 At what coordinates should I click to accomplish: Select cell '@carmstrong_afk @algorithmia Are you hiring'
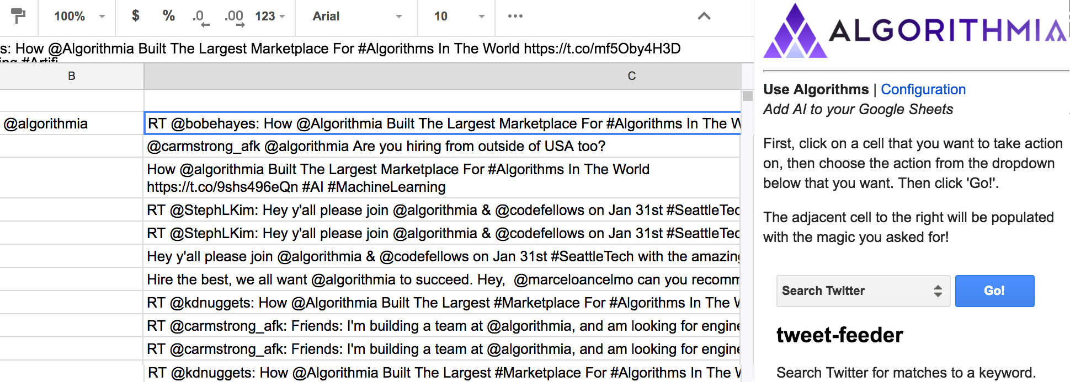click(442, 146)
